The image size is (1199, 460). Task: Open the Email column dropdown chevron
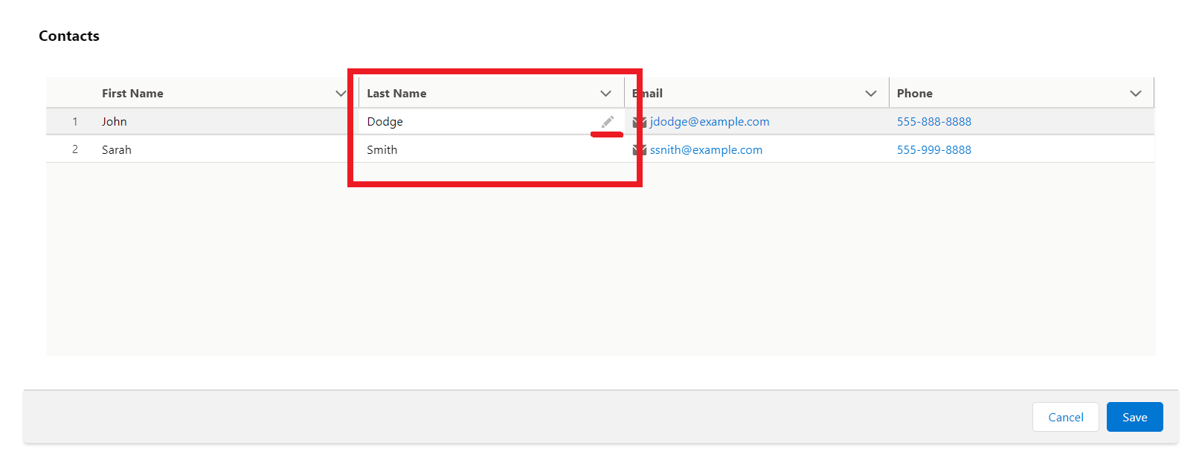click(870, 94)
